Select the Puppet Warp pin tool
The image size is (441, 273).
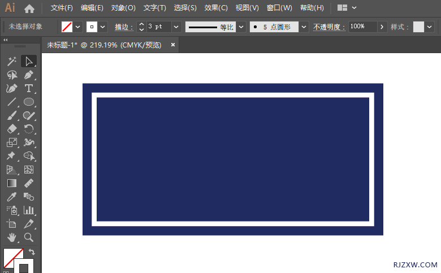tap(11, 156)
